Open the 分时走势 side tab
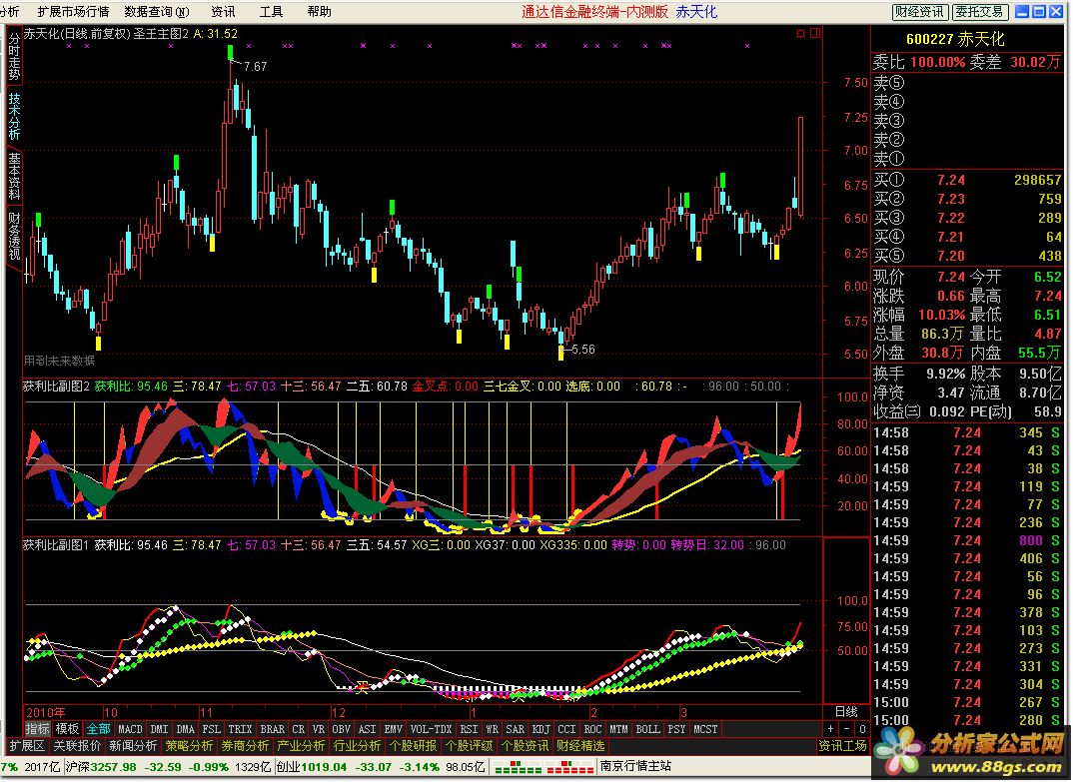 point(14,57)
